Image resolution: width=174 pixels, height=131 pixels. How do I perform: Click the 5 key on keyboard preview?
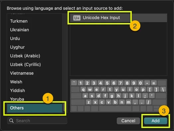(x=107, y=83)
